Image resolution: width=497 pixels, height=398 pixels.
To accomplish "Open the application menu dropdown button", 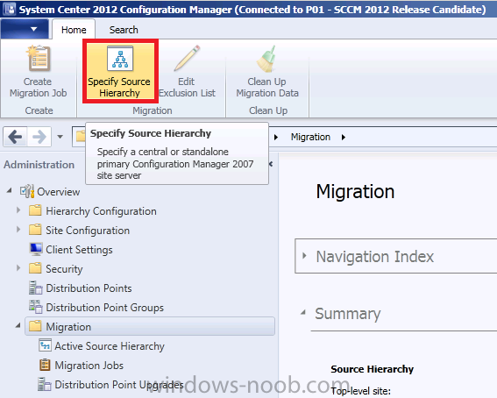I will click(25, 29).
